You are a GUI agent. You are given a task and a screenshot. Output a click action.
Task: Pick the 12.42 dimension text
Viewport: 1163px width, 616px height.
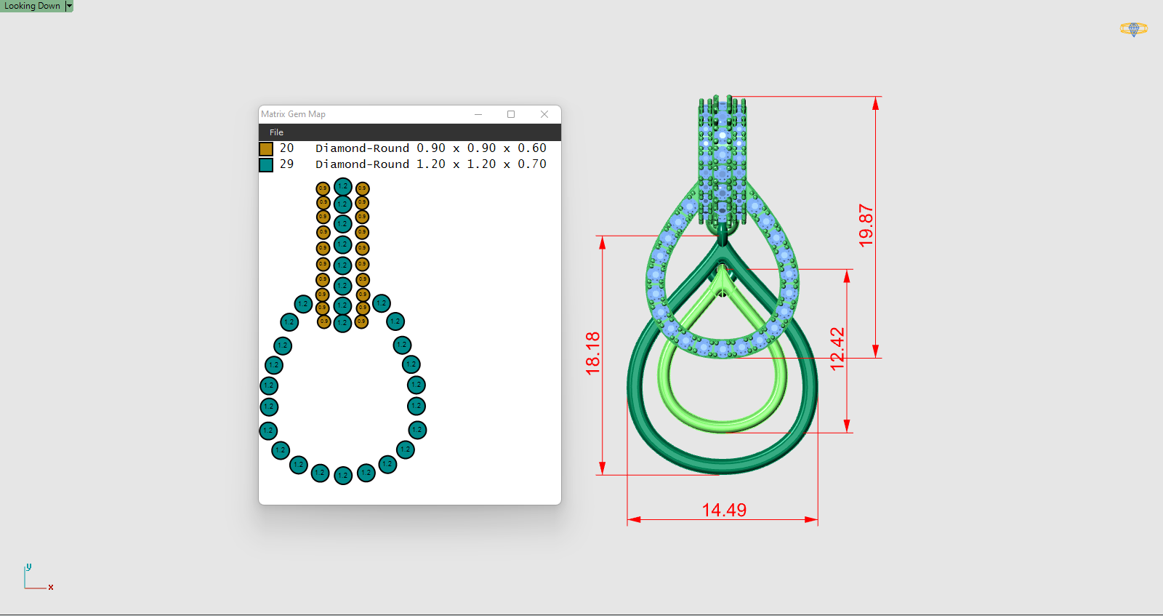point(837,348)
